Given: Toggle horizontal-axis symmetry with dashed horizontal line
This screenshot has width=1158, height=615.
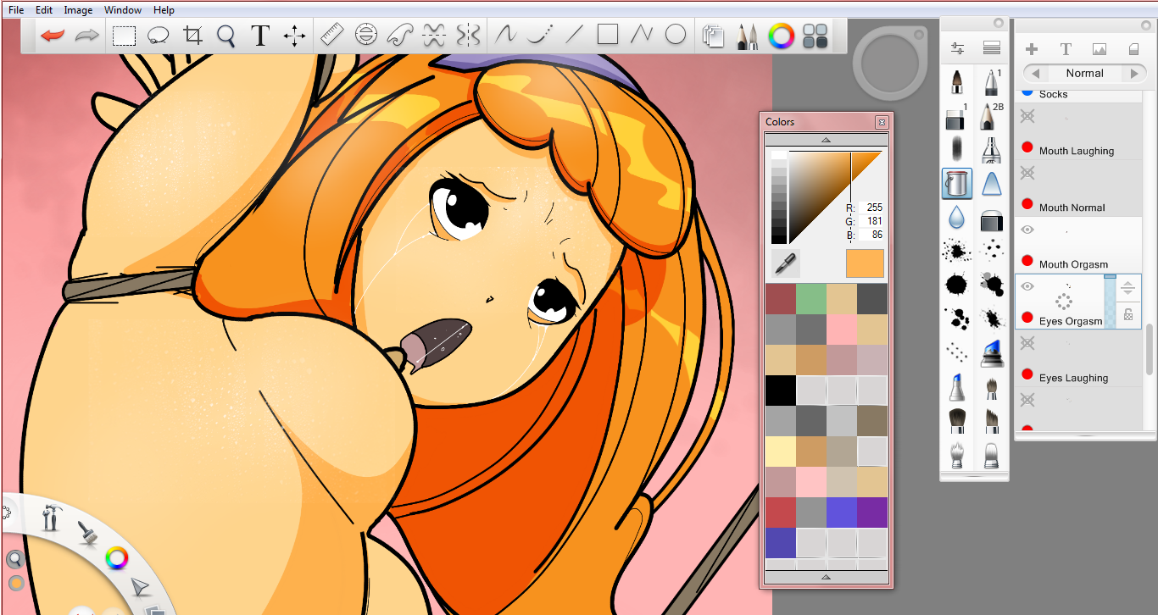Looking at the screenshot, I should (x=434, y=35).
